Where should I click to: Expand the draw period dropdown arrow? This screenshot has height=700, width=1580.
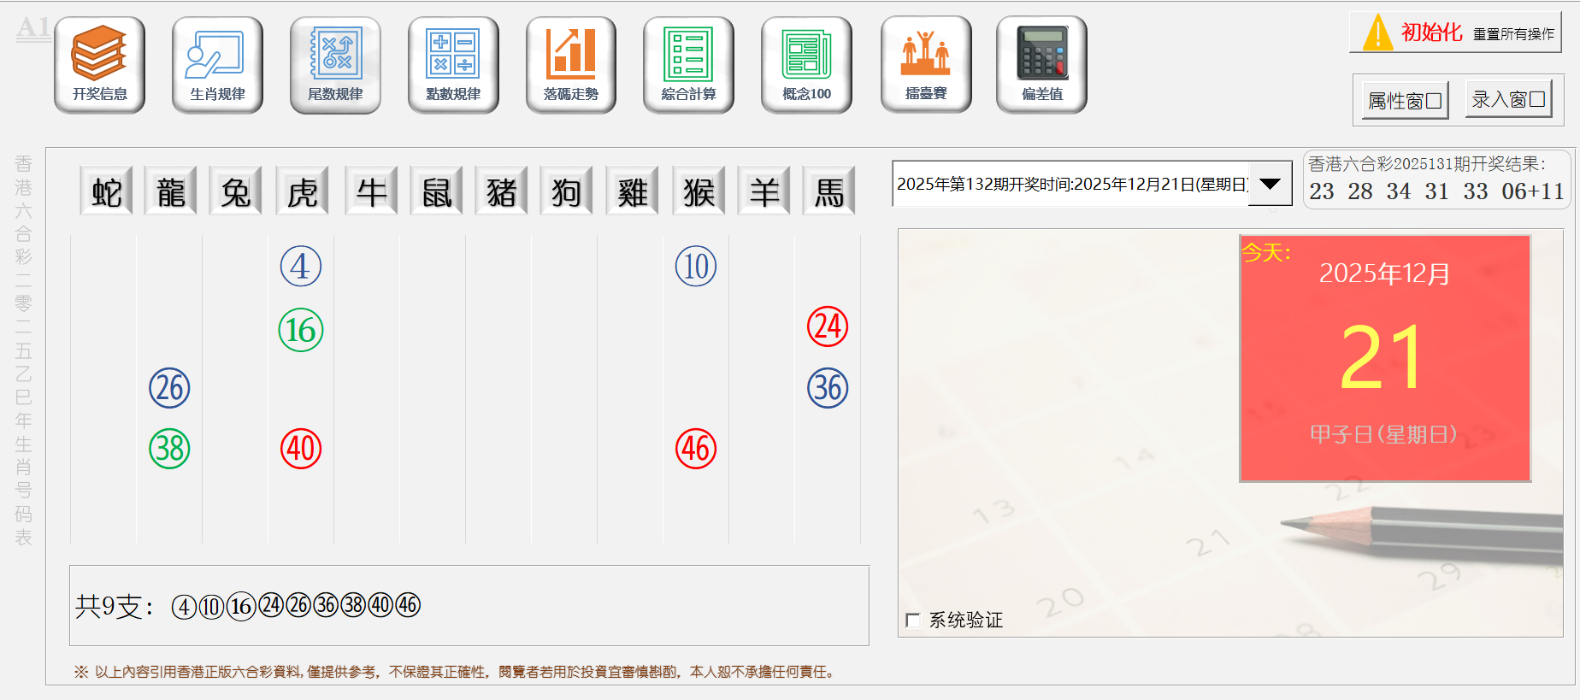tap(1270, 184)
